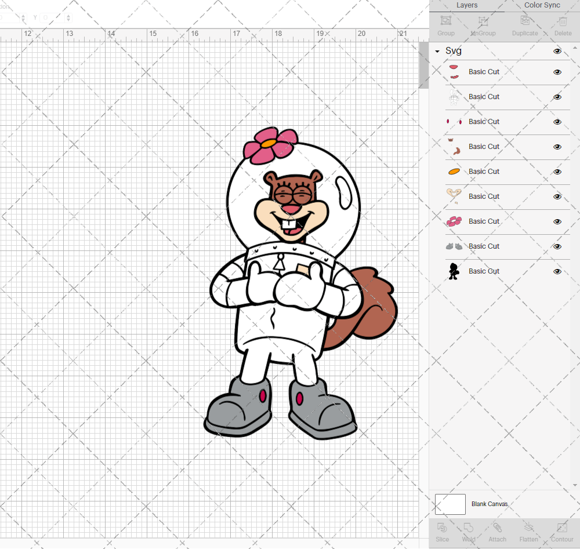Hide the black silhouette Basic Cut layer
This screenshot has width=580, height=549.
click(557, 271)
